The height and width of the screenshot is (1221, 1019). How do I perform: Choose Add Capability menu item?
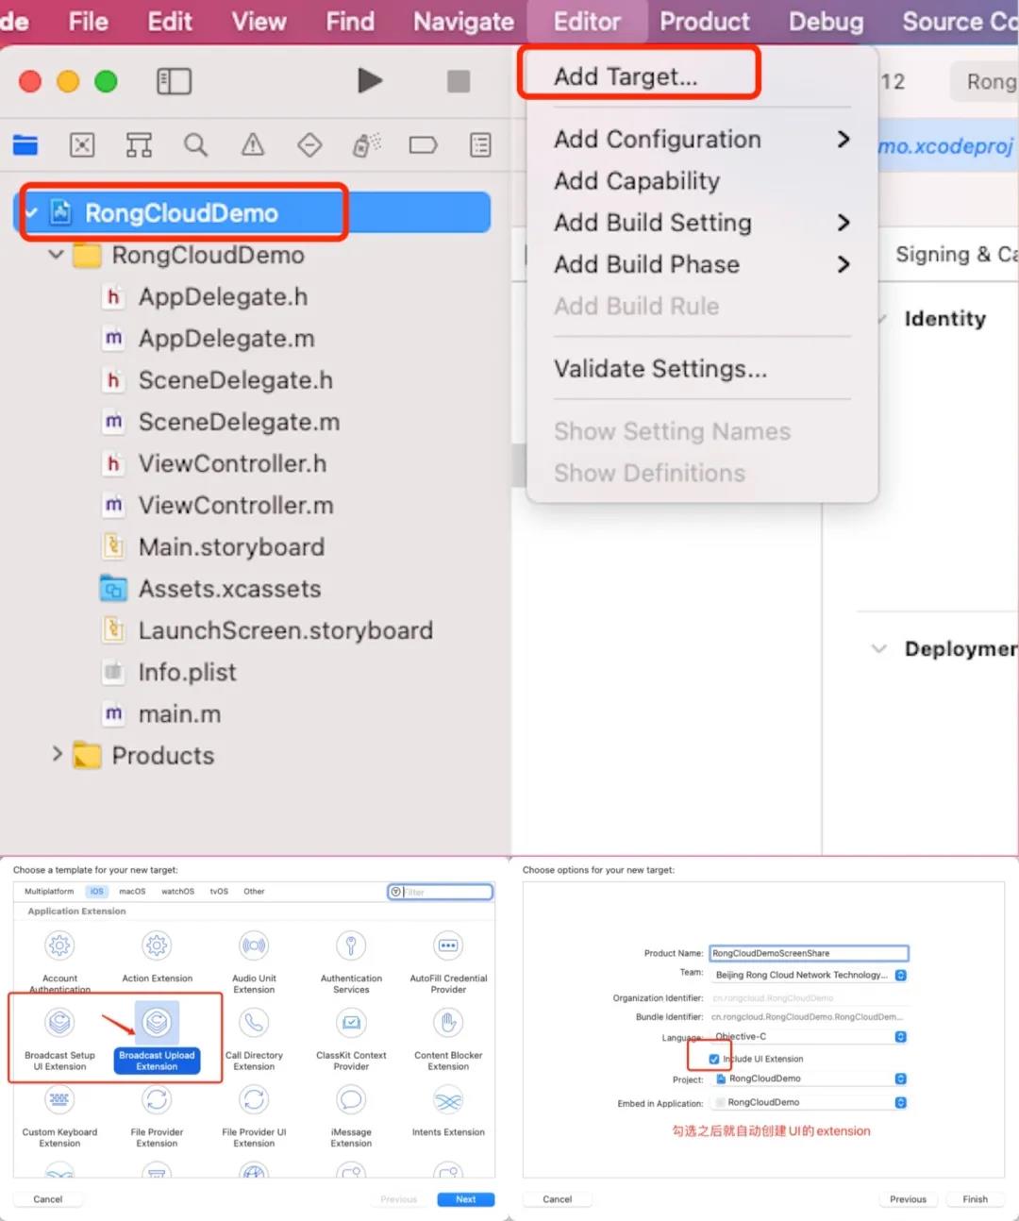pyautogui.click(x=702, y=180)
